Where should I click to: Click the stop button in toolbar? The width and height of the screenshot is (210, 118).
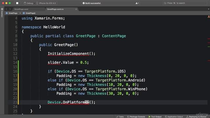[17, 3]
